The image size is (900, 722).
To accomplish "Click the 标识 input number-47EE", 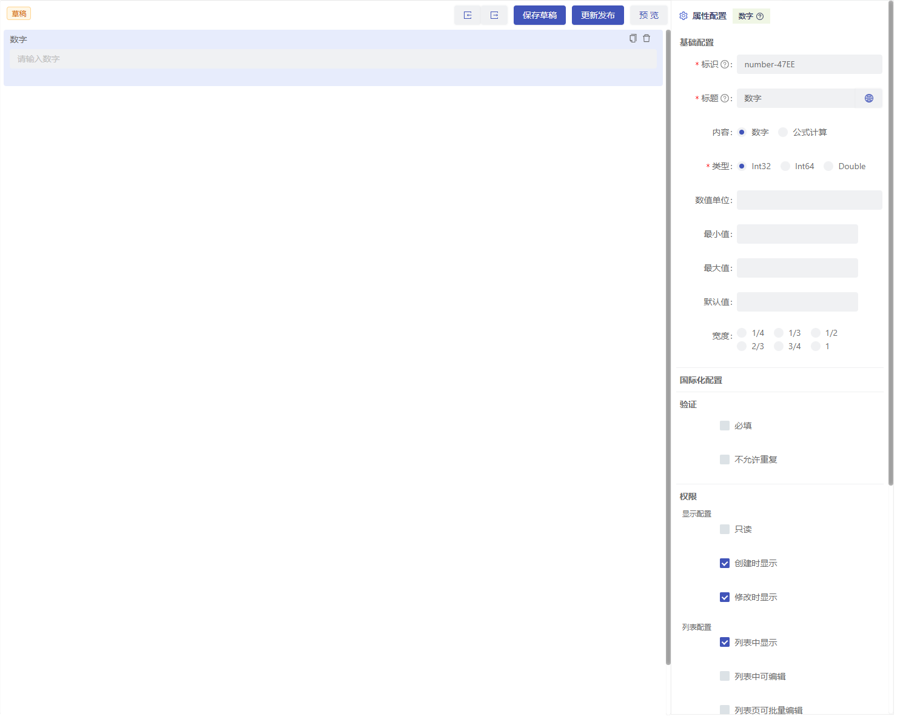I will [x=810, y=64].
